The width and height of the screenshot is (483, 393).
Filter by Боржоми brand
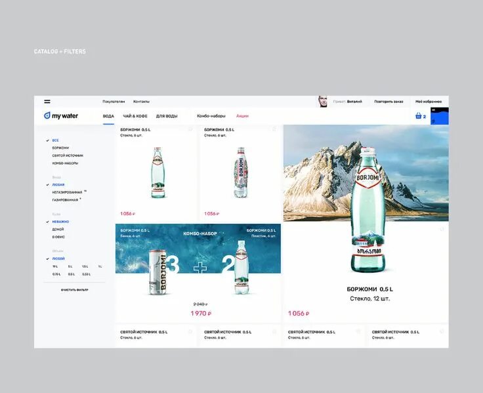(x=60, y=148)
